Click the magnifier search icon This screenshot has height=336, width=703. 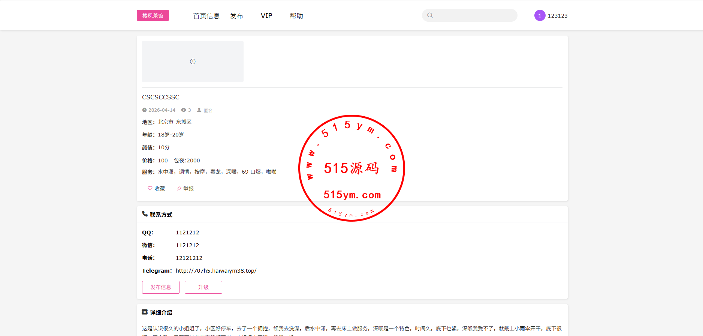(430, 15)
